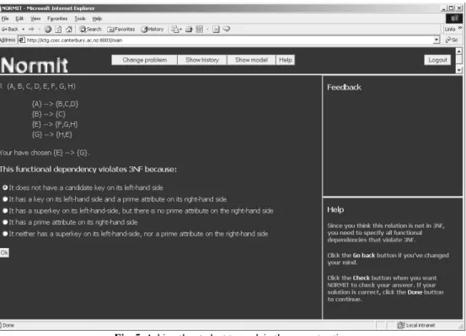
Task: Refresh the page using the Refresh icon
Action: tap(58, 30)
